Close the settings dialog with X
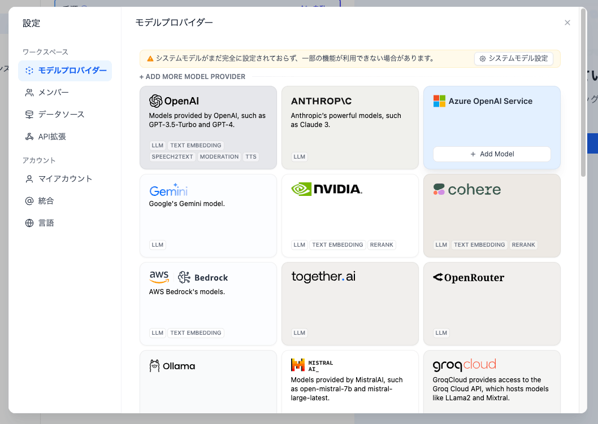Image resolution: width=598 pixels, height=424 pixels. click(x=567, y=23)
